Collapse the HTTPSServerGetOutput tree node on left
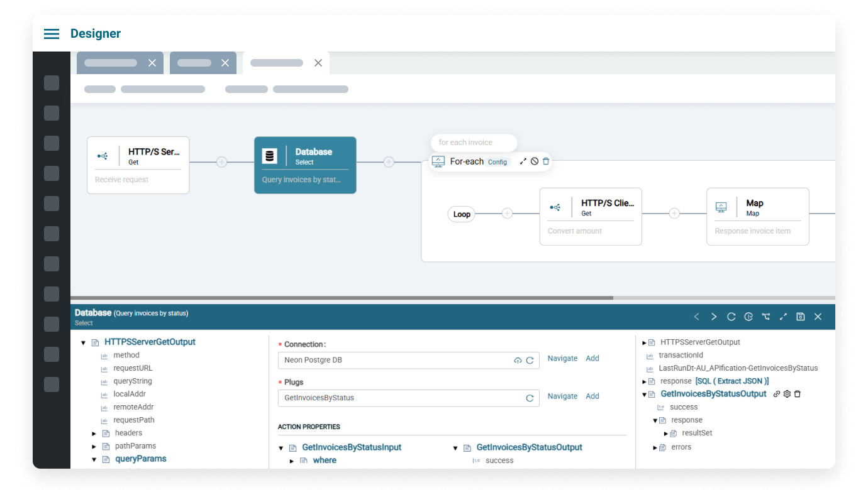The width and height of the screenshot is (868, 490). [83, 343]
